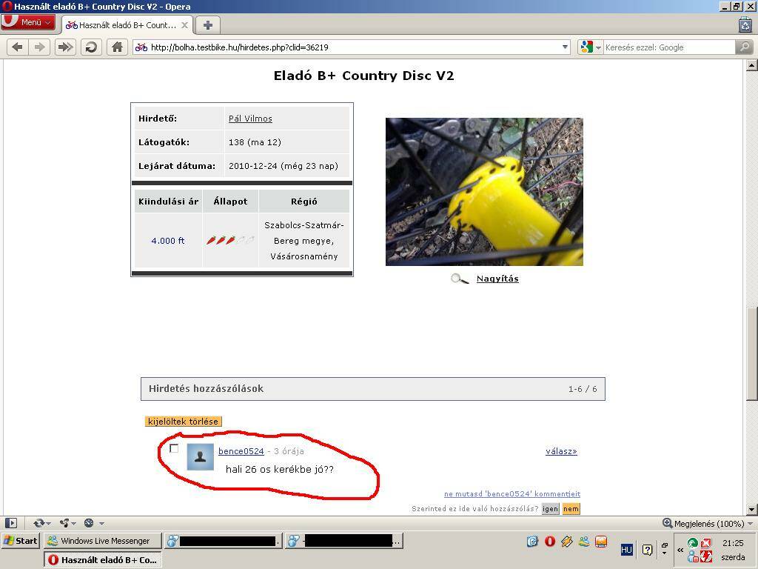Click the Nagyítás enlarge link
This screenshot has width=758, height=569.
tap(497, 279)
